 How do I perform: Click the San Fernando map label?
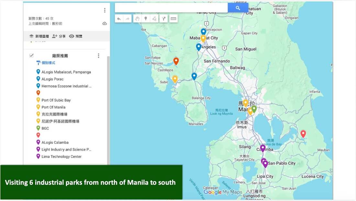click(217, 61)
